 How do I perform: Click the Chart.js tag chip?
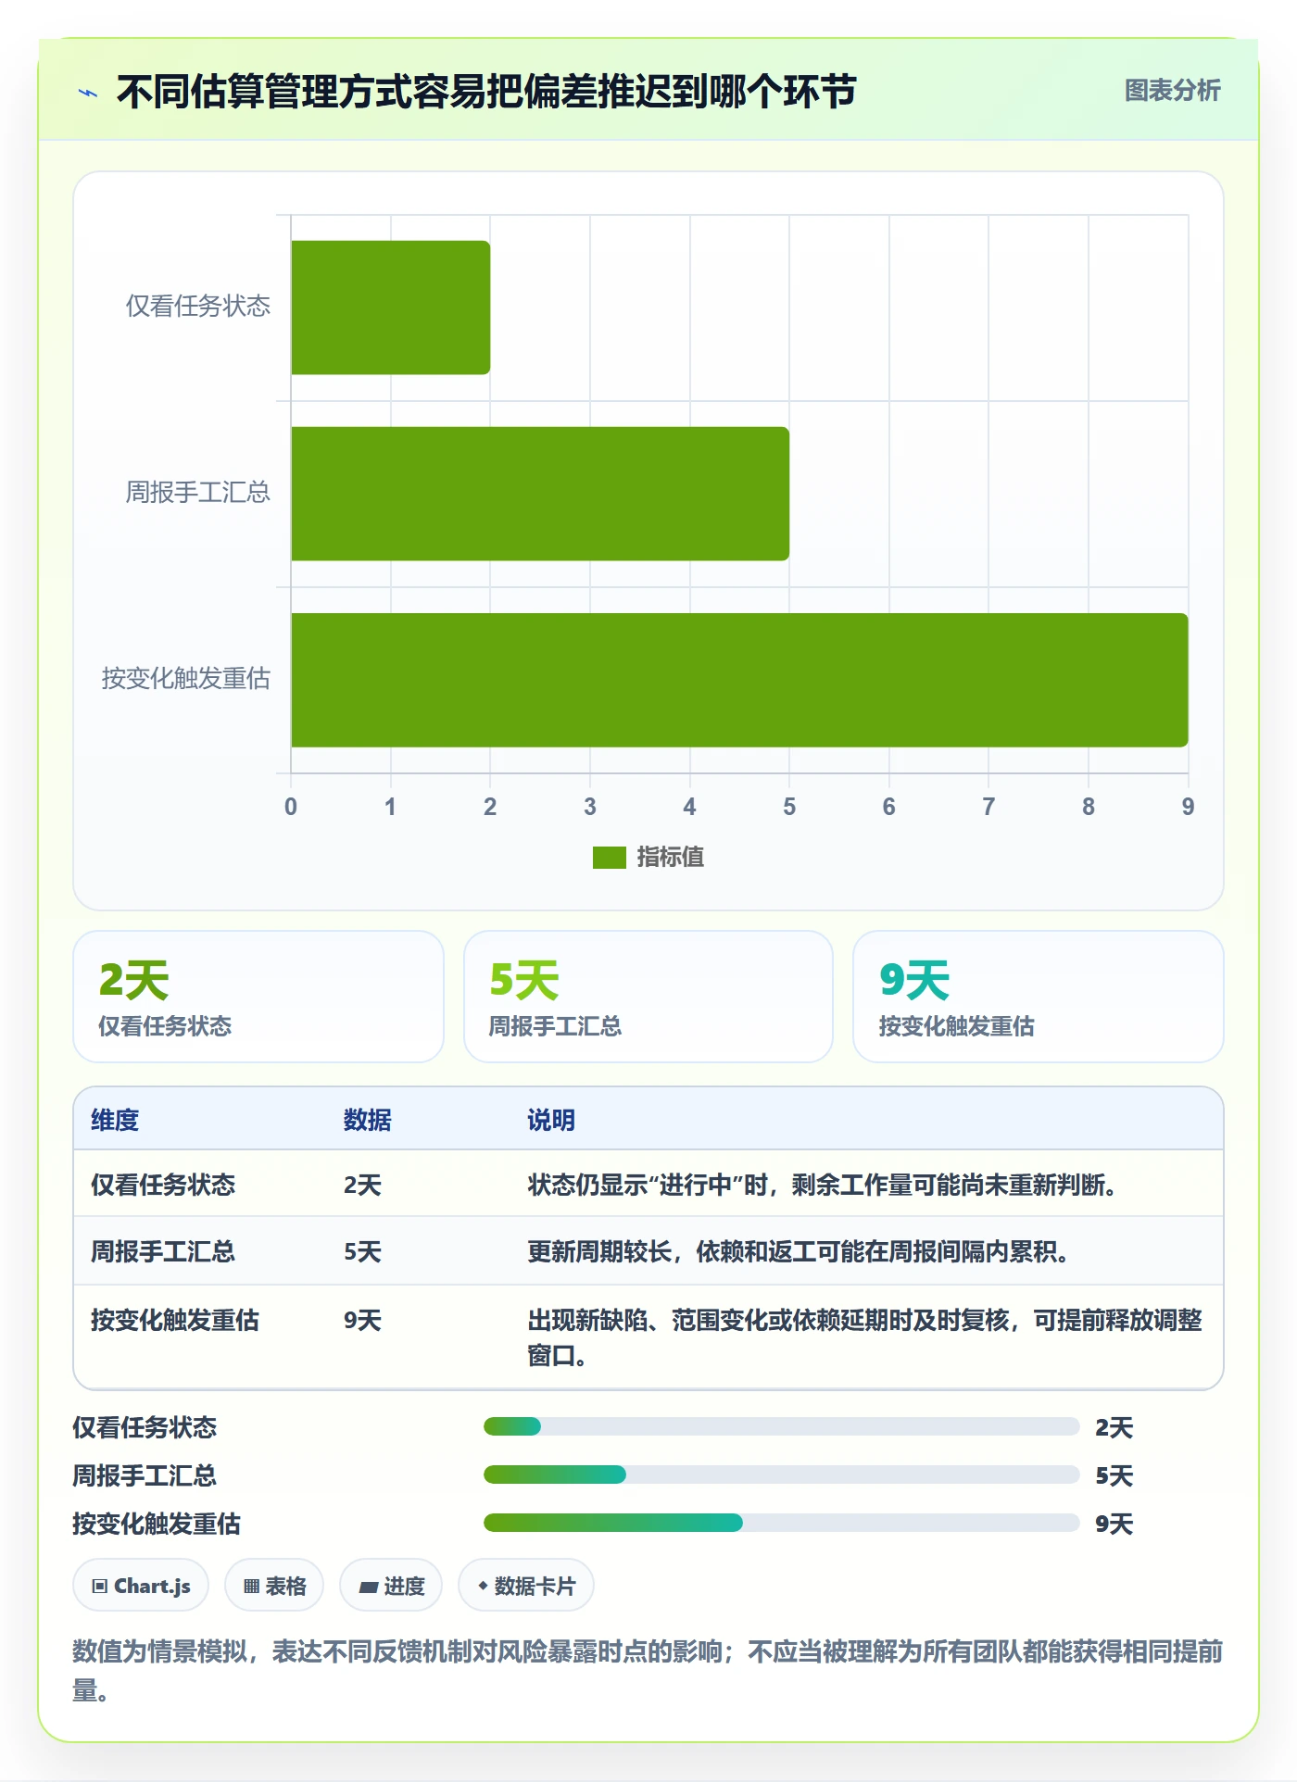[x=141, y=1586]
